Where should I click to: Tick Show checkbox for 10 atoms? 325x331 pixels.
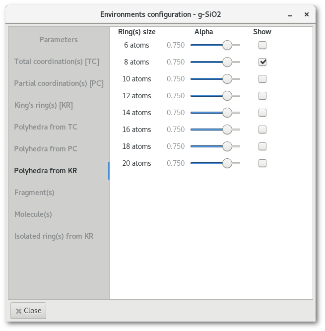click(x=262, y=79)
